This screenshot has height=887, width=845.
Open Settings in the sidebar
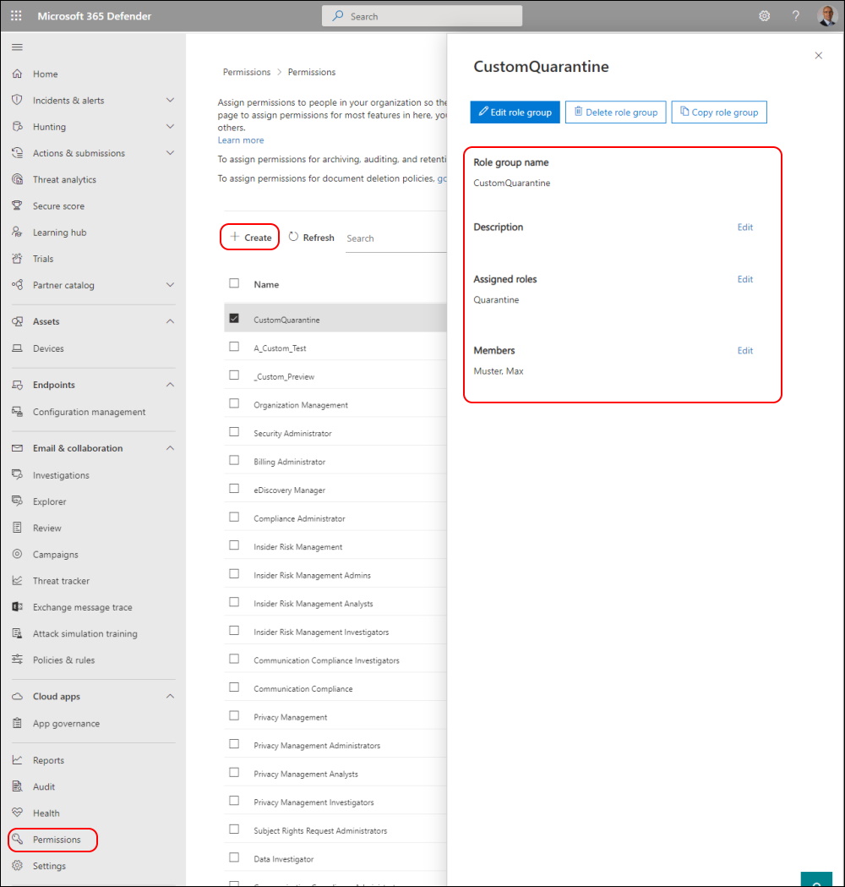pyautogui.click(x=49, y=866)
